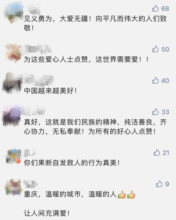Like the comment with 68 likes
Viewport: 176px width, 220px height.
[x=155, y=8]
